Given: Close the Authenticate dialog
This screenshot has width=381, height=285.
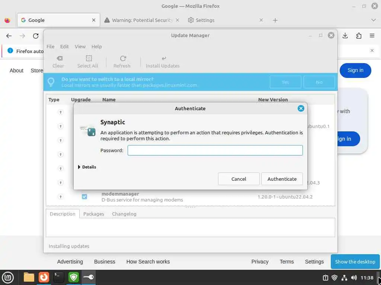Looking at the screenshot, I should point(301,108).
